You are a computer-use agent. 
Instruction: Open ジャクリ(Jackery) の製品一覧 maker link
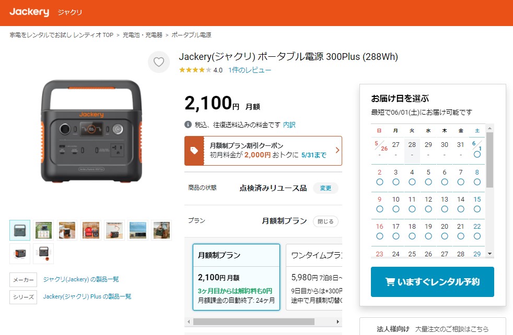click(81, 279)
